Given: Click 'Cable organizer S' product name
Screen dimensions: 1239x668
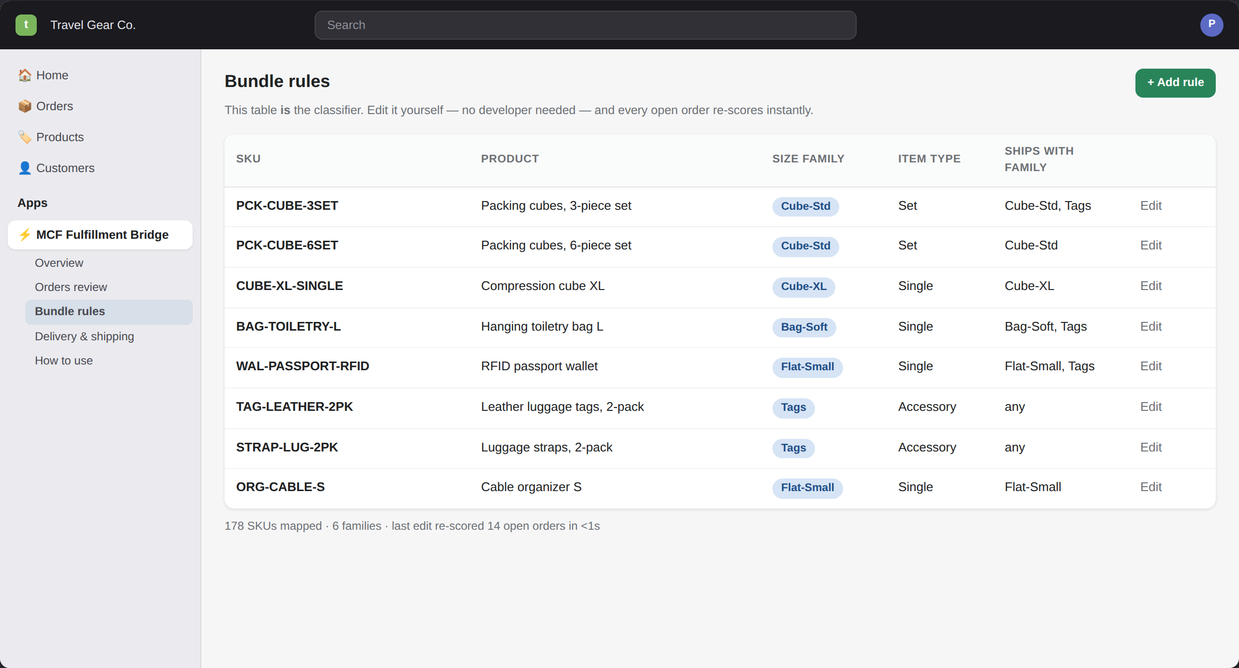Looking at the screenshot, I should click(531, 487).
